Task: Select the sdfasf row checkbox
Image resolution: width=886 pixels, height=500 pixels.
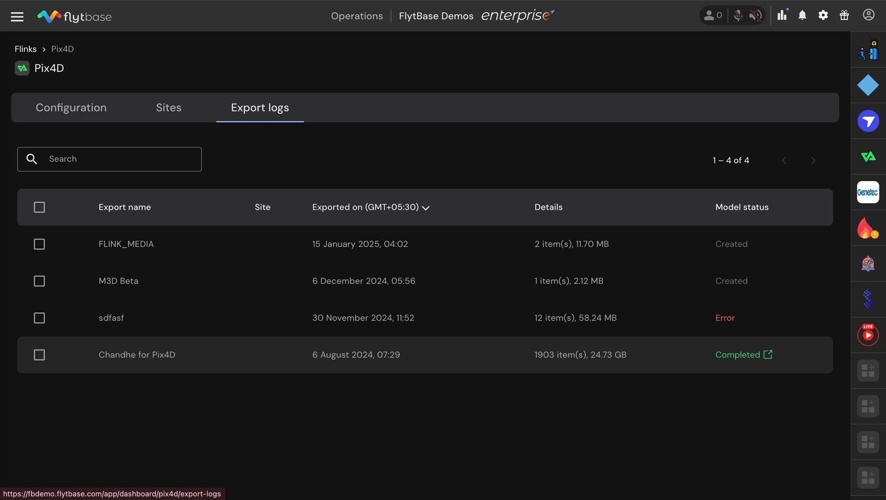Action: tap(39, 318)
